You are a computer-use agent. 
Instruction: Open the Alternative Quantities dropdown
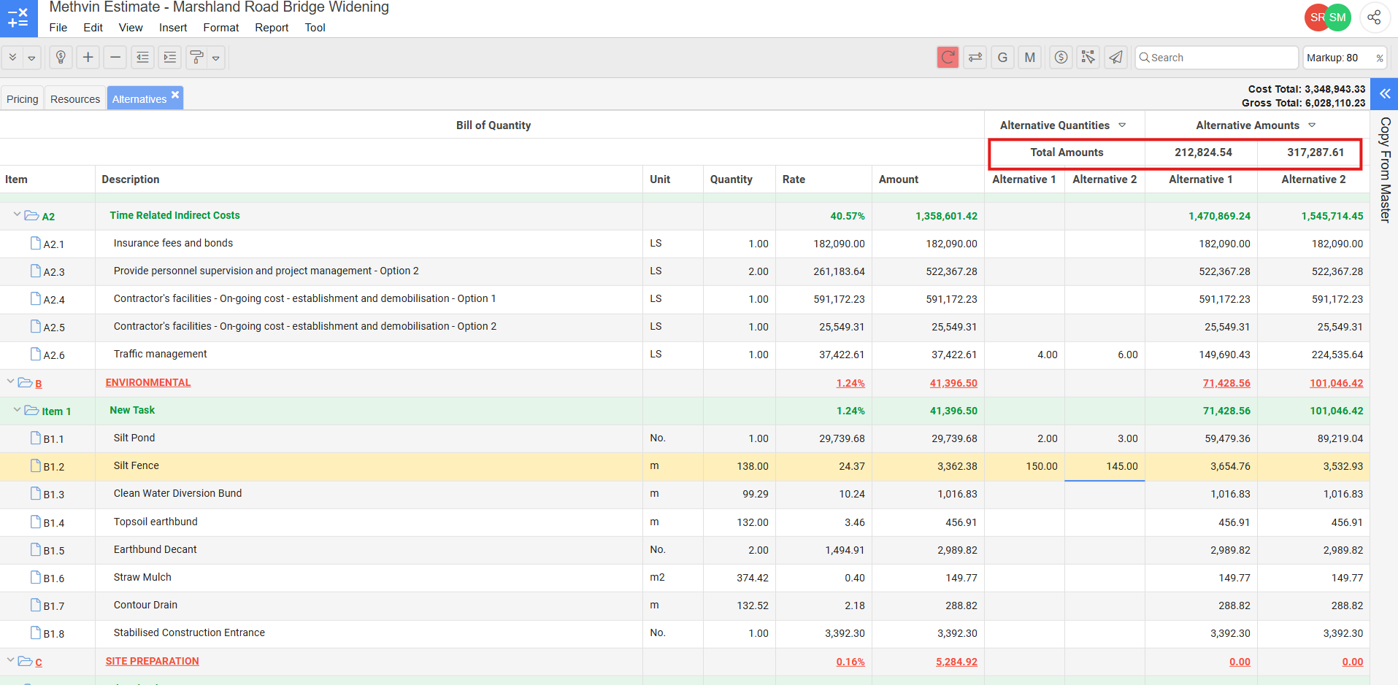coord(1122,125)
